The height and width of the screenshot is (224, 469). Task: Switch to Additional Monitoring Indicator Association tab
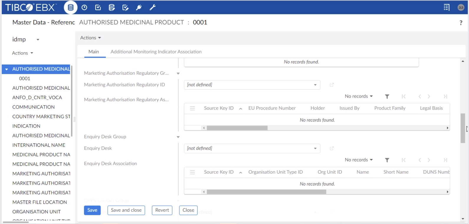click(x=156, y=52)
